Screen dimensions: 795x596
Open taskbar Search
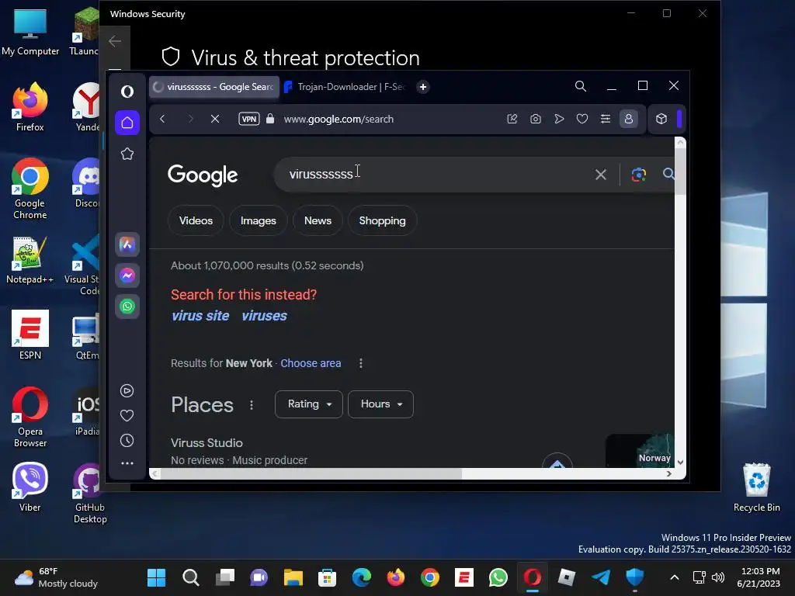(x=191, y=577)
